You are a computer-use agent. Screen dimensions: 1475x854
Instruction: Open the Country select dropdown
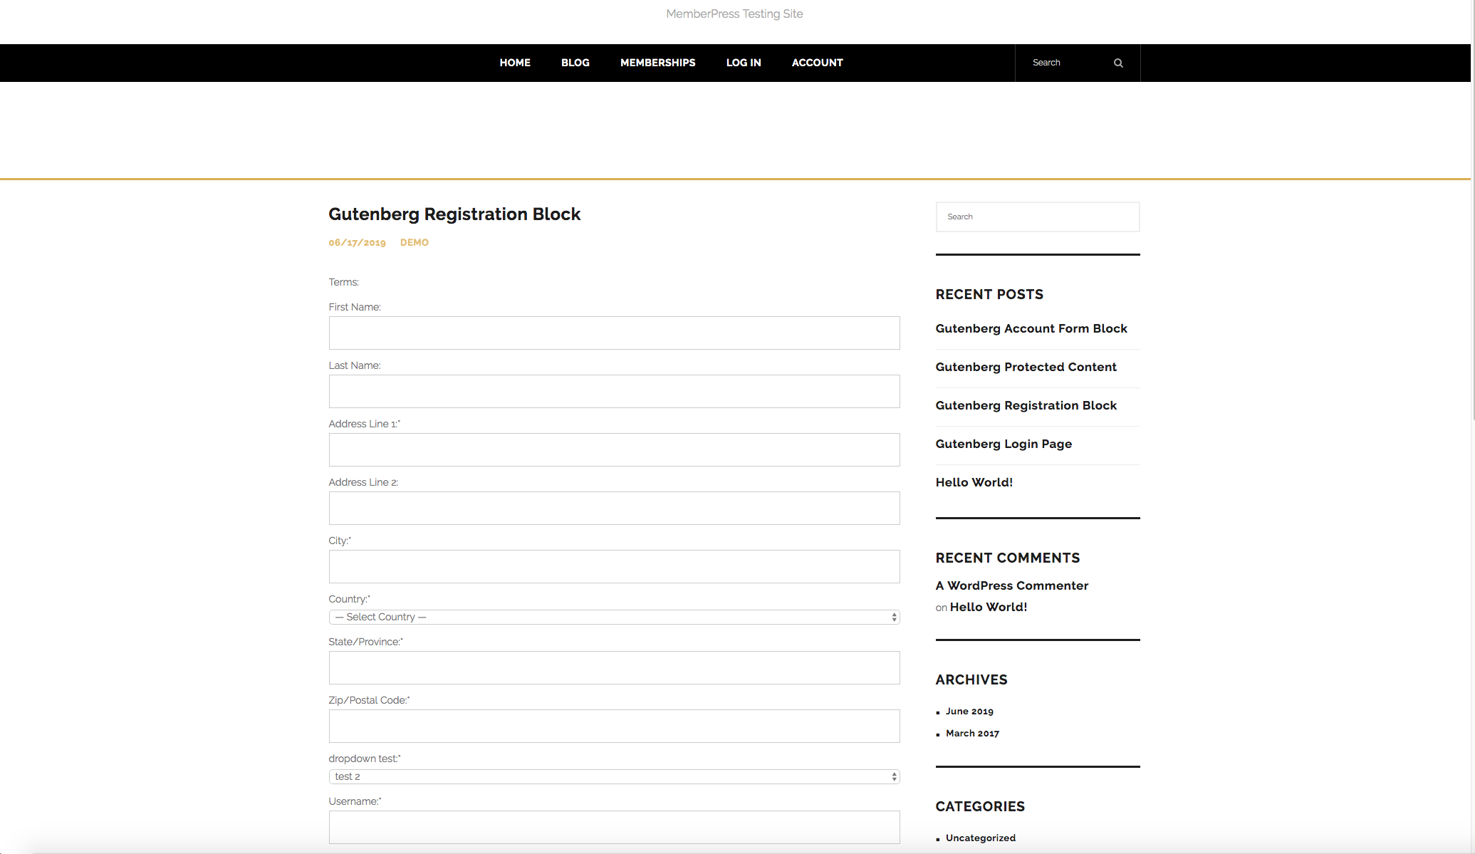coord(614,617)
